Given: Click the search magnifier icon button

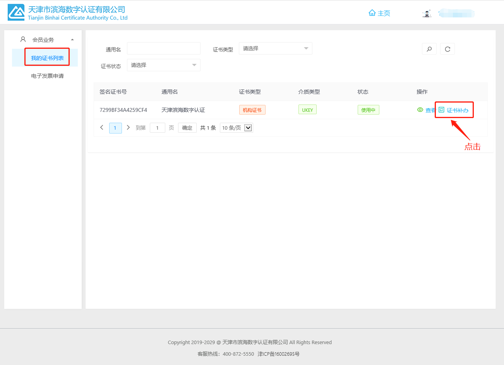Looking at the screenshot, I should click(429, 49).
